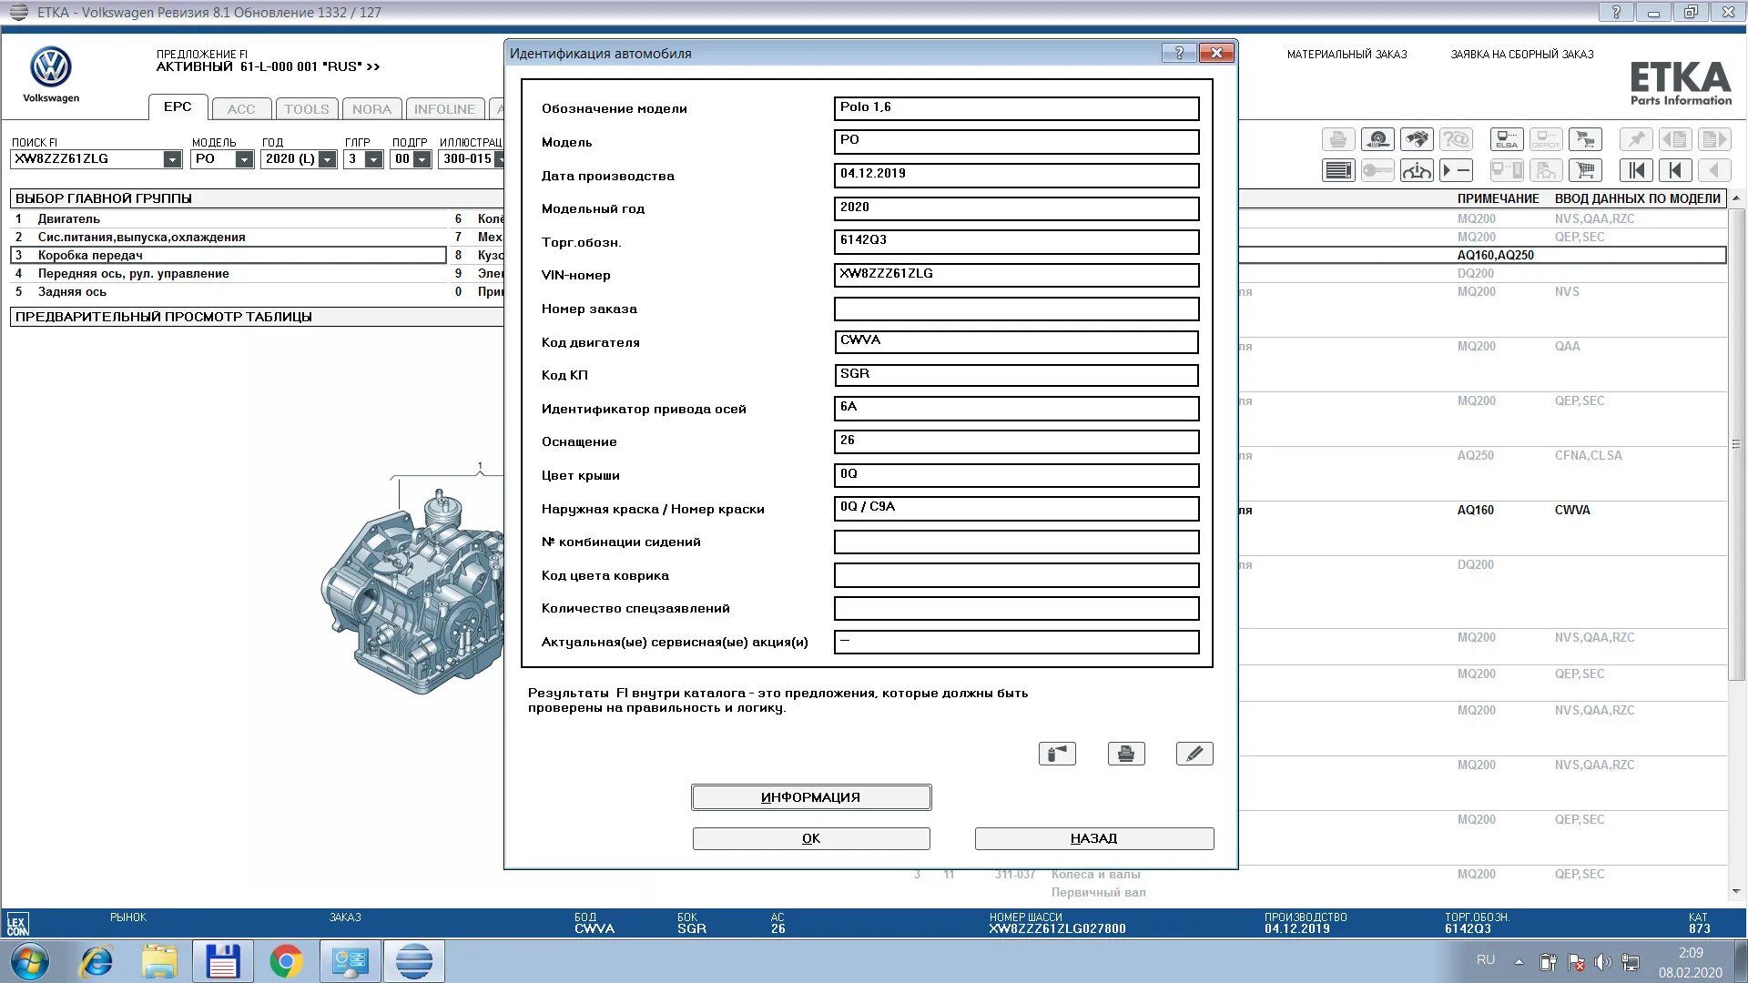Switch to the NORA tab
The height and width of the screenshot is (983, 1748).
pos(371,109)
